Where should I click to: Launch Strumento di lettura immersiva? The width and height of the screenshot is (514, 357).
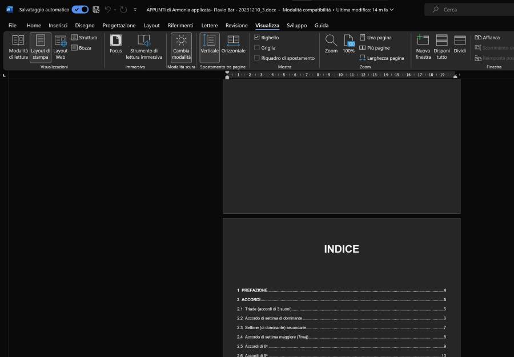tap(144, 46)
